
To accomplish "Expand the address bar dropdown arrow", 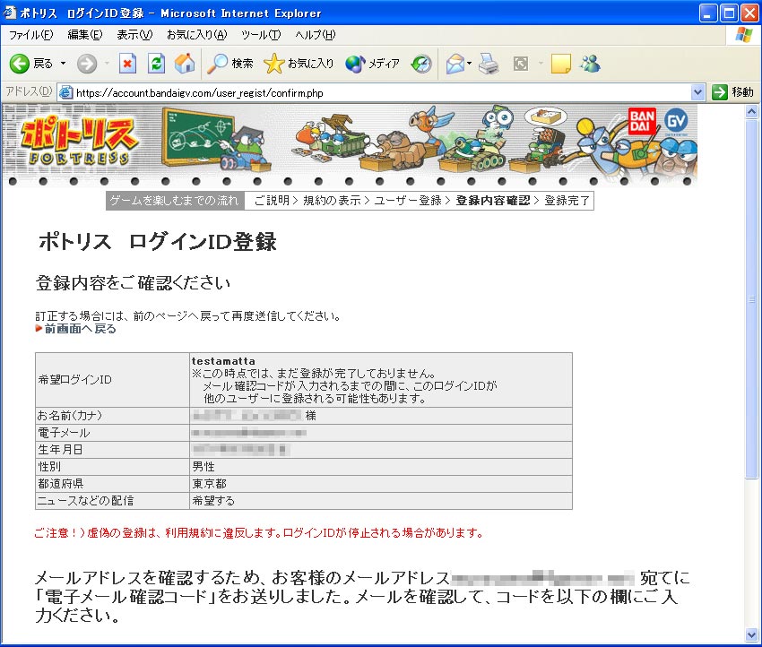I will pyautogui.click(x=697, y=92).
